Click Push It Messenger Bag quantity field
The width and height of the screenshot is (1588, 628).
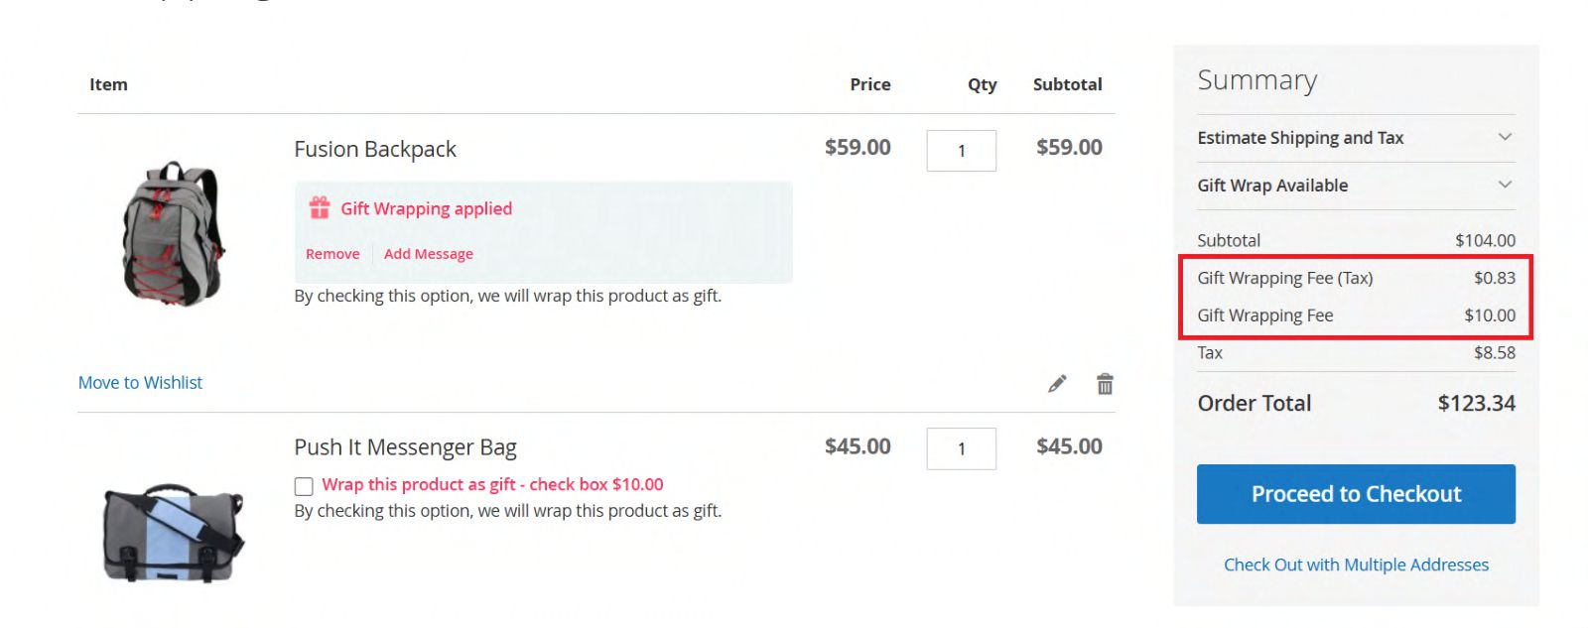(x=961, y=448)
